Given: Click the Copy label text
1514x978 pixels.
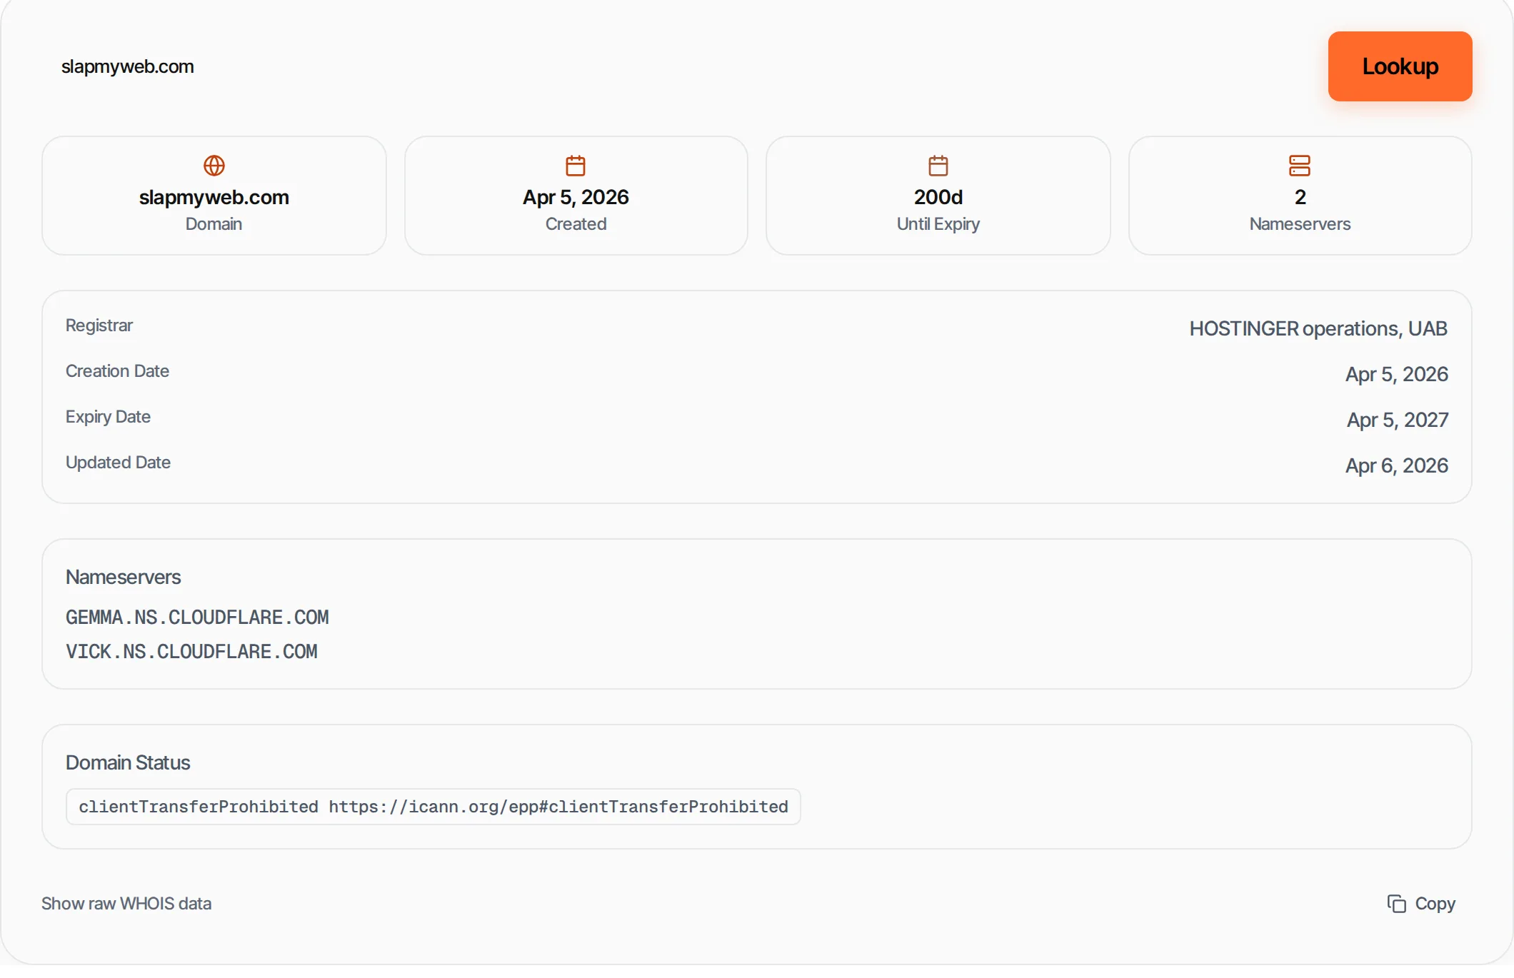Looking at the screenshot, I should pyautogui.click(x=1435, y=904).
